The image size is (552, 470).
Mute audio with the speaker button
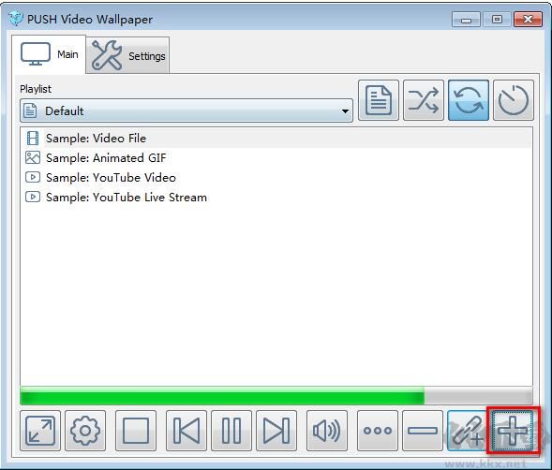click(327, 431)
